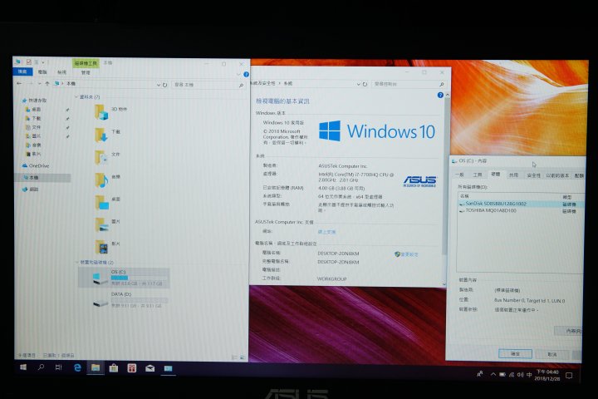Switch to the 以前的版本 tab in properties dialog

pyautogui.click(x=557, y=175)
